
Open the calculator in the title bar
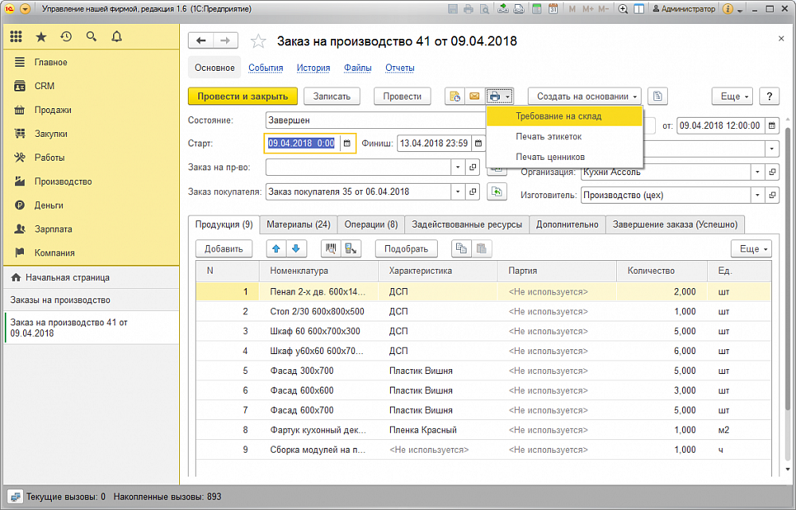click(x=536, y=9)
